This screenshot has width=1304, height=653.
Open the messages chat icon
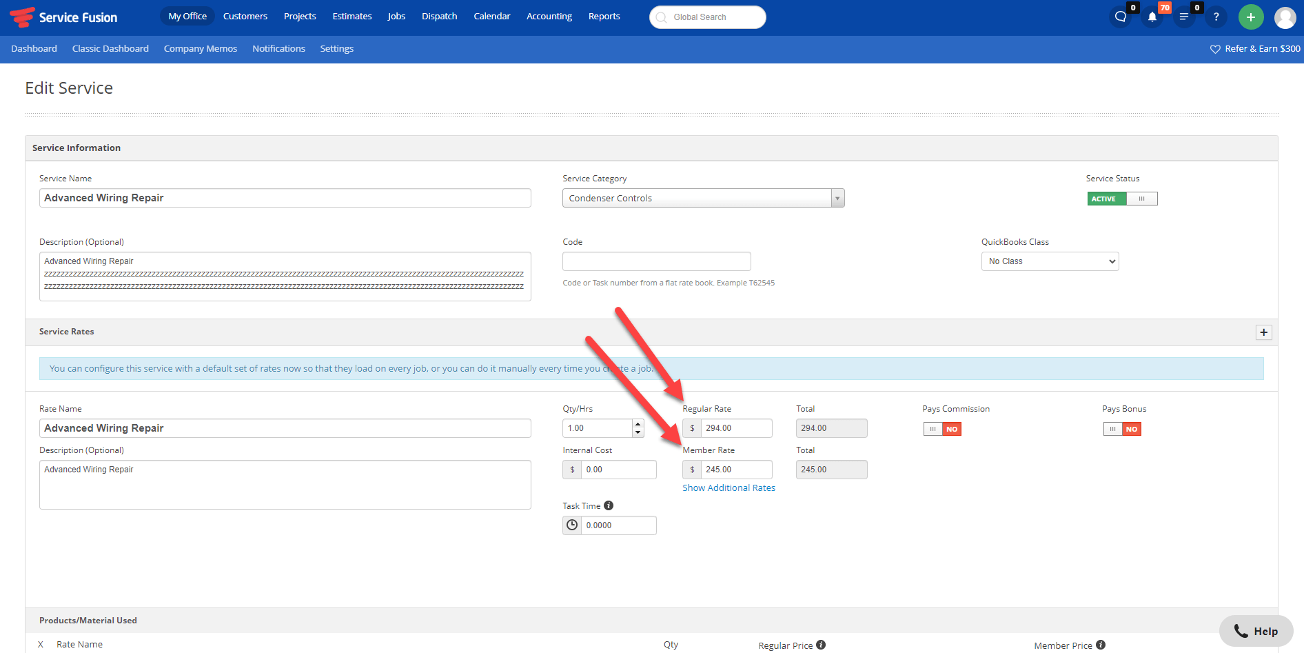(1119, 16)
